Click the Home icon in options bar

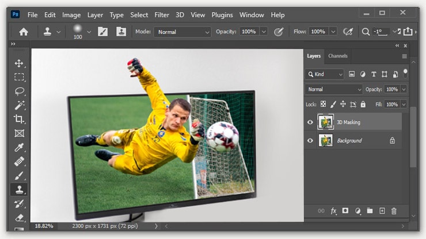click(24, 32)
